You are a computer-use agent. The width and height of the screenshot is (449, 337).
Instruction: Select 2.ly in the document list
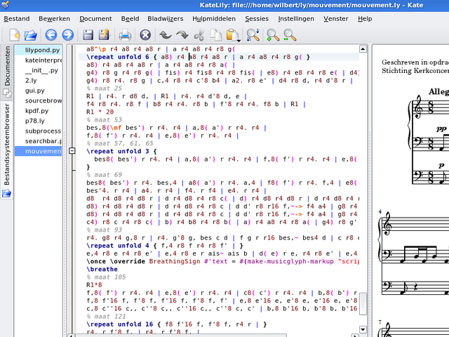[x=38, y=81]
